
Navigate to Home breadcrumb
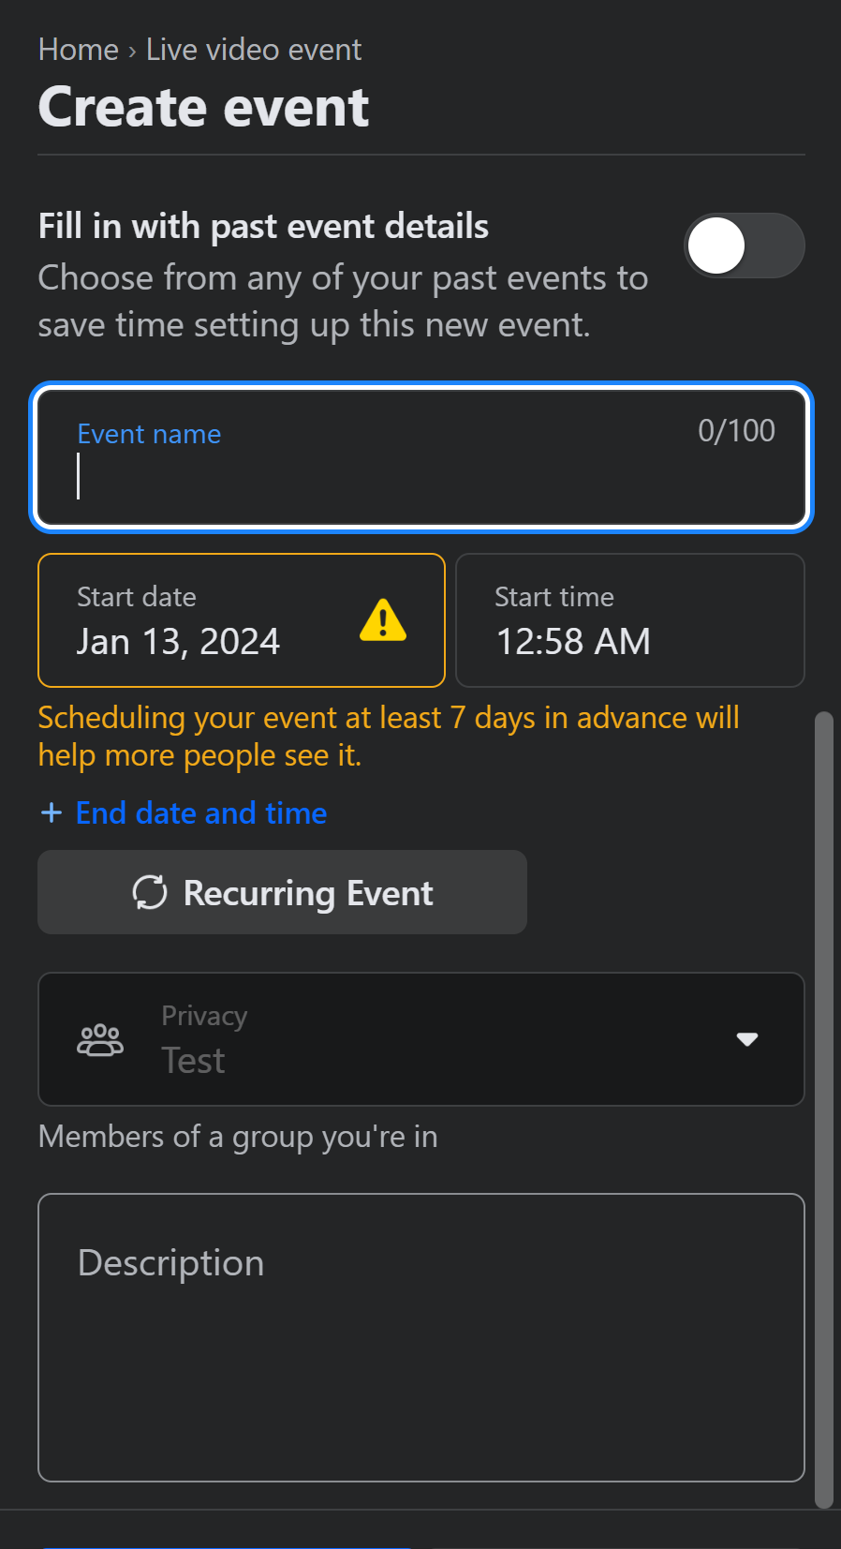click(78, 51)
